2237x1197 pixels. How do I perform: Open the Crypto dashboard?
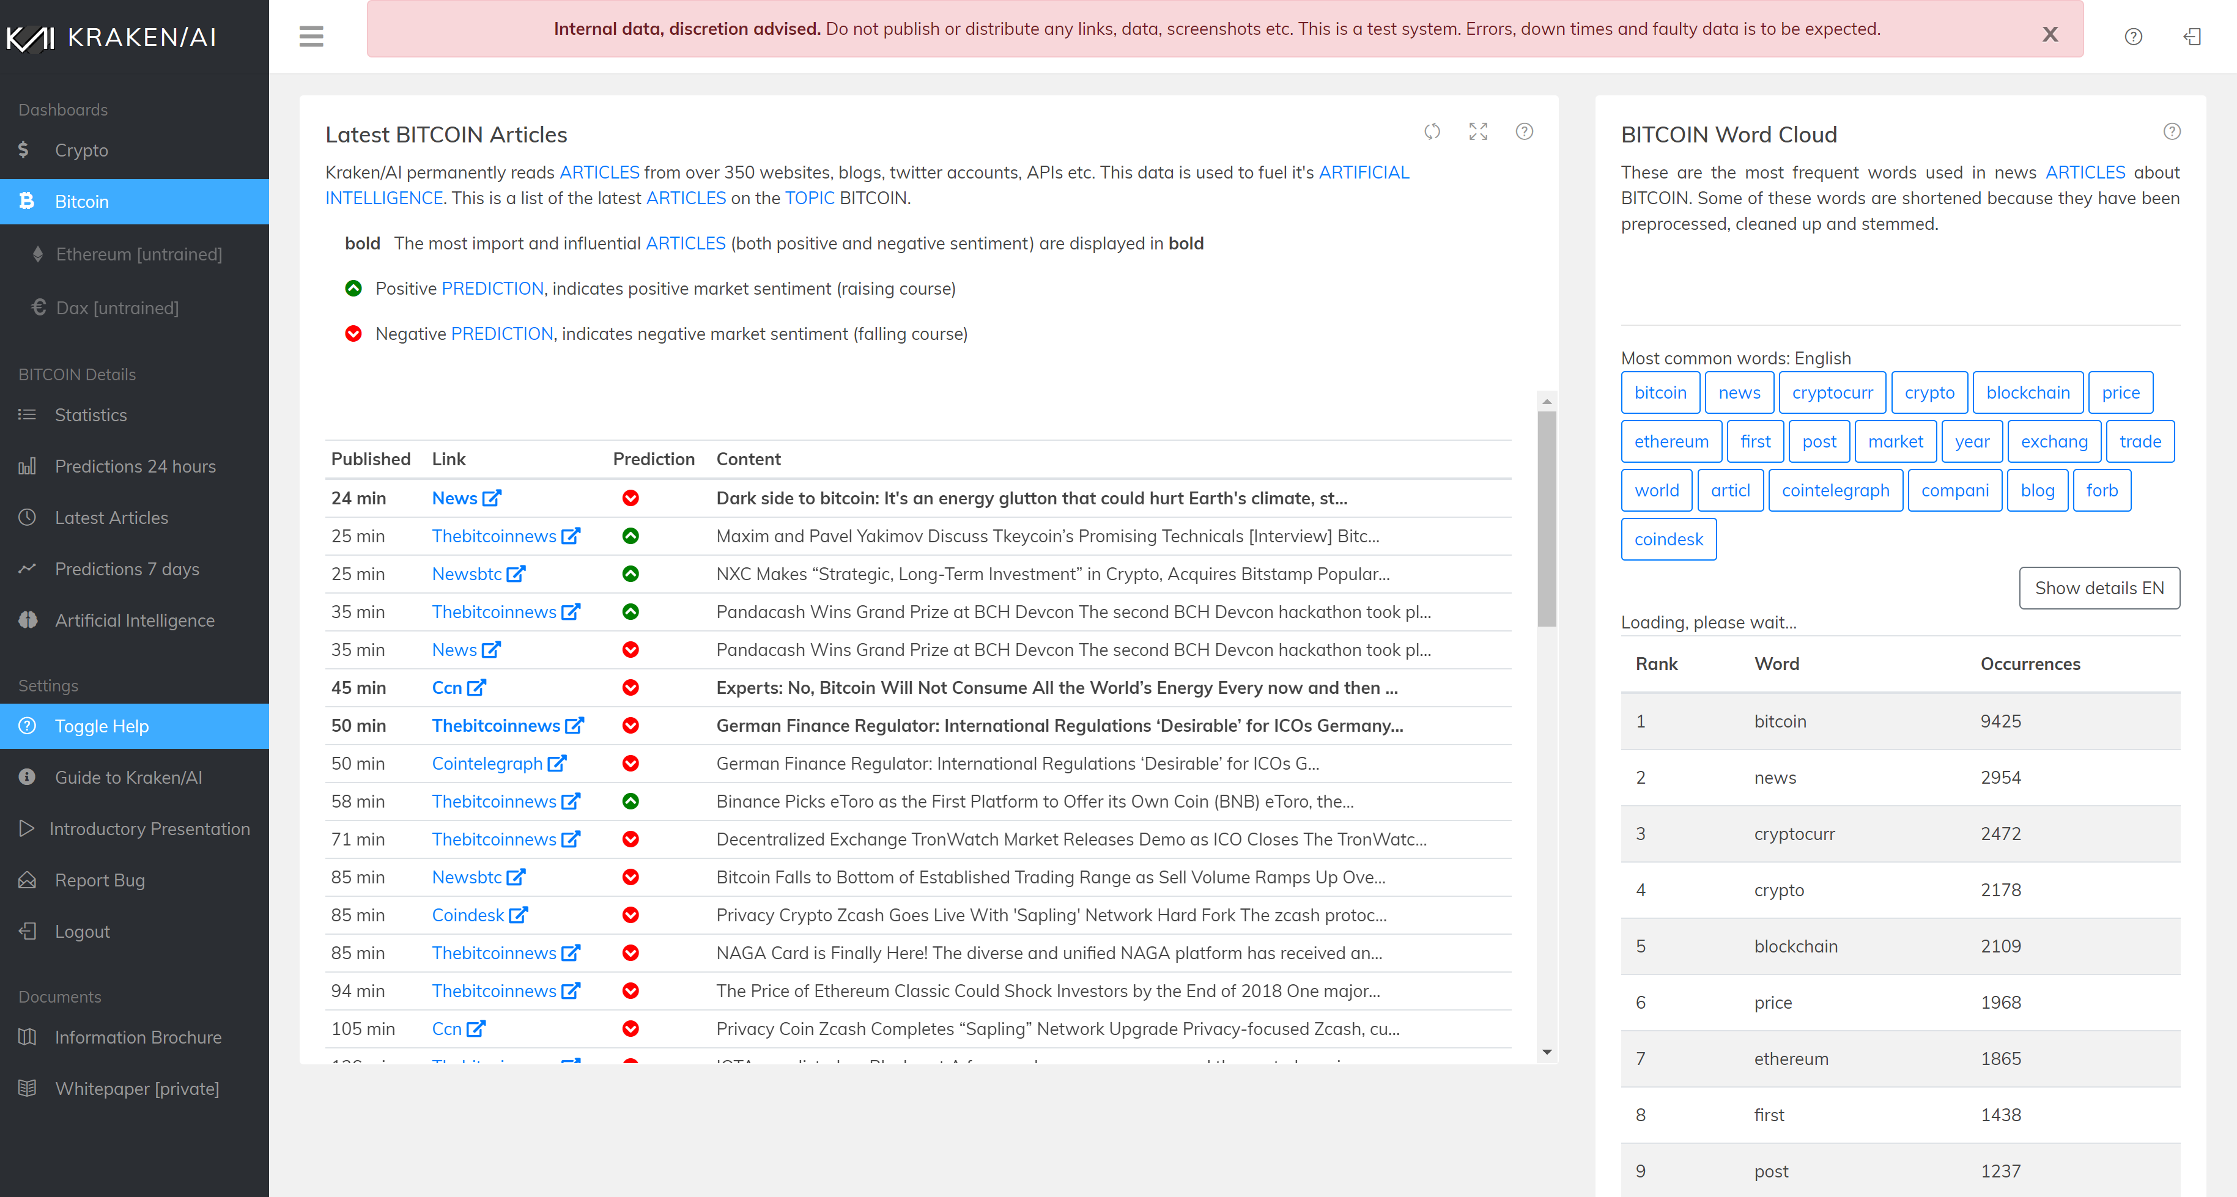click(81, 150)
